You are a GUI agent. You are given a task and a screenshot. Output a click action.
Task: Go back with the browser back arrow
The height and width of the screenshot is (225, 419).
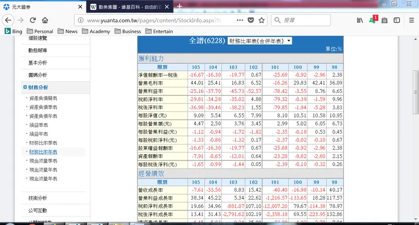[8, 20]
